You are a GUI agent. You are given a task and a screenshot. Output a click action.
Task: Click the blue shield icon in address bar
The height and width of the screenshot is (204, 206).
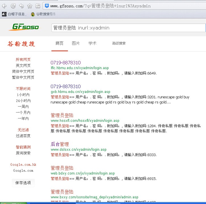47,6
